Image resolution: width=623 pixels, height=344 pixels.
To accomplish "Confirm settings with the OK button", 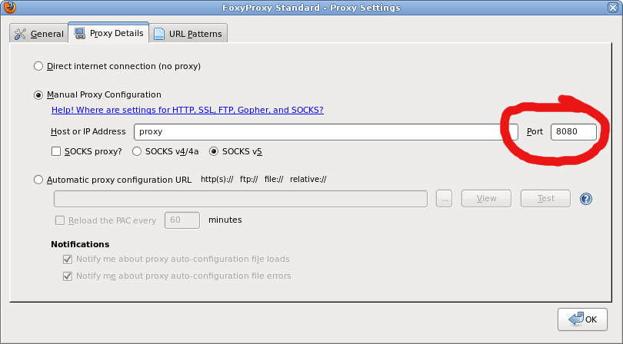I will [582, 319].
